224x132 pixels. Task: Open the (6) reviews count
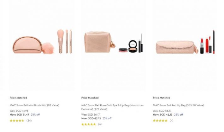100,124
